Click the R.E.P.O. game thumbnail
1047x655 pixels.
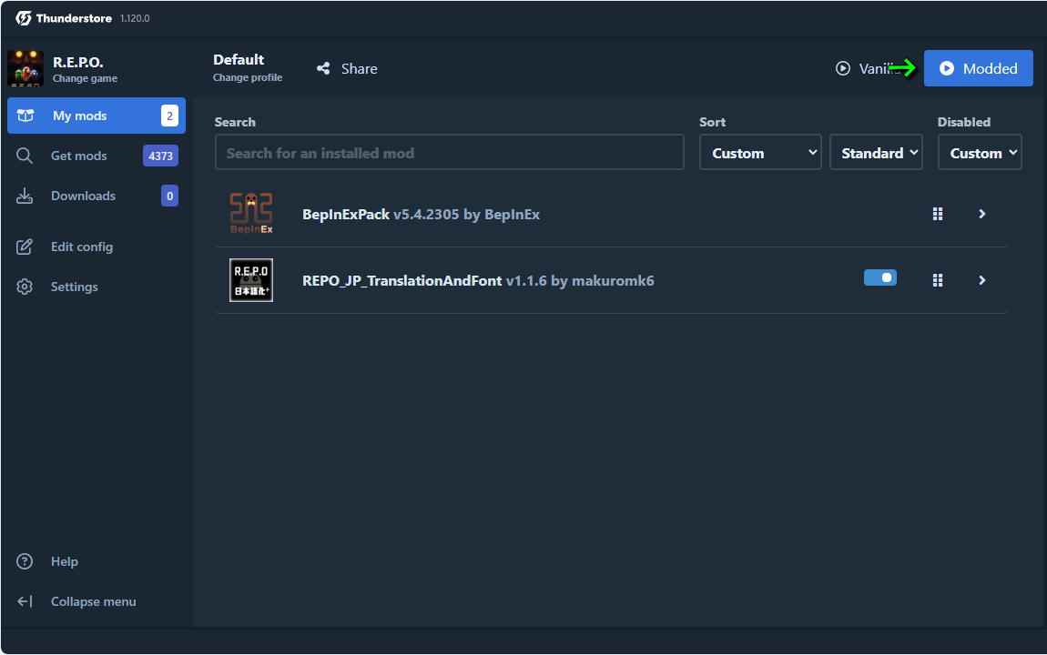(25, 68)
